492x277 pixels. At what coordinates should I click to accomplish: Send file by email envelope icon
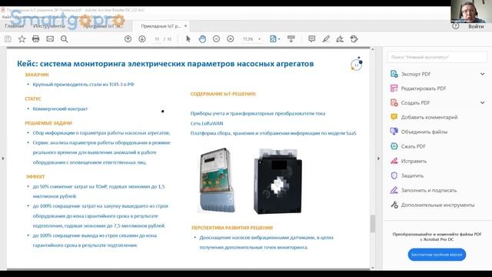(x=50, y=39)
